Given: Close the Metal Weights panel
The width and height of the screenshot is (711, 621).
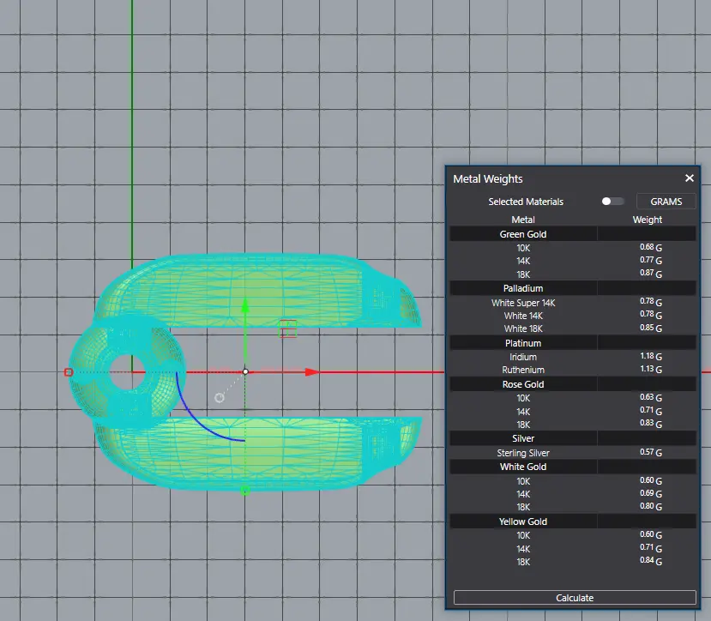Looking at the screenshot, I should pyautogui.click(x=689, y=178).
